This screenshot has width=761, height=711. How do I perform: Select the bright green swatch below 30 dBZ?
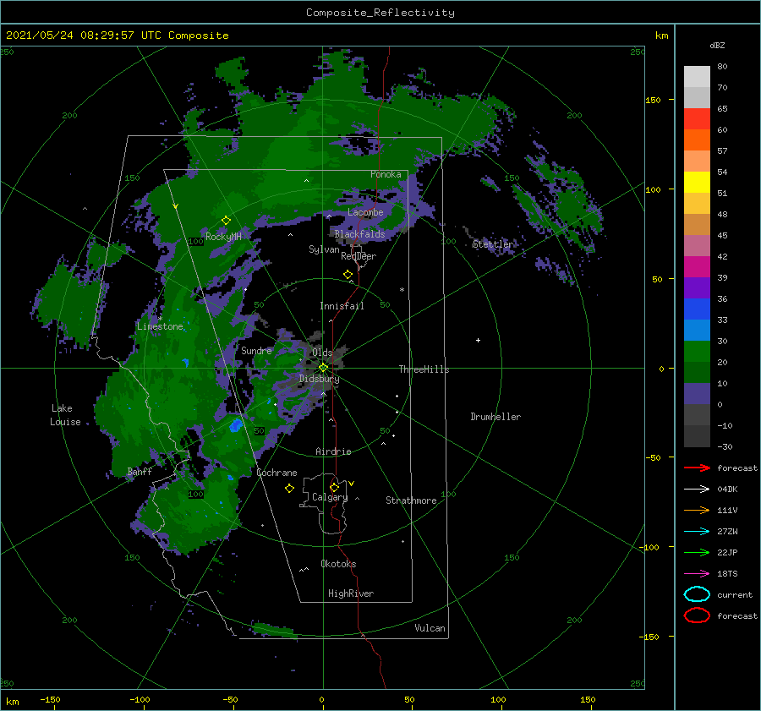(x=697, y=351)
